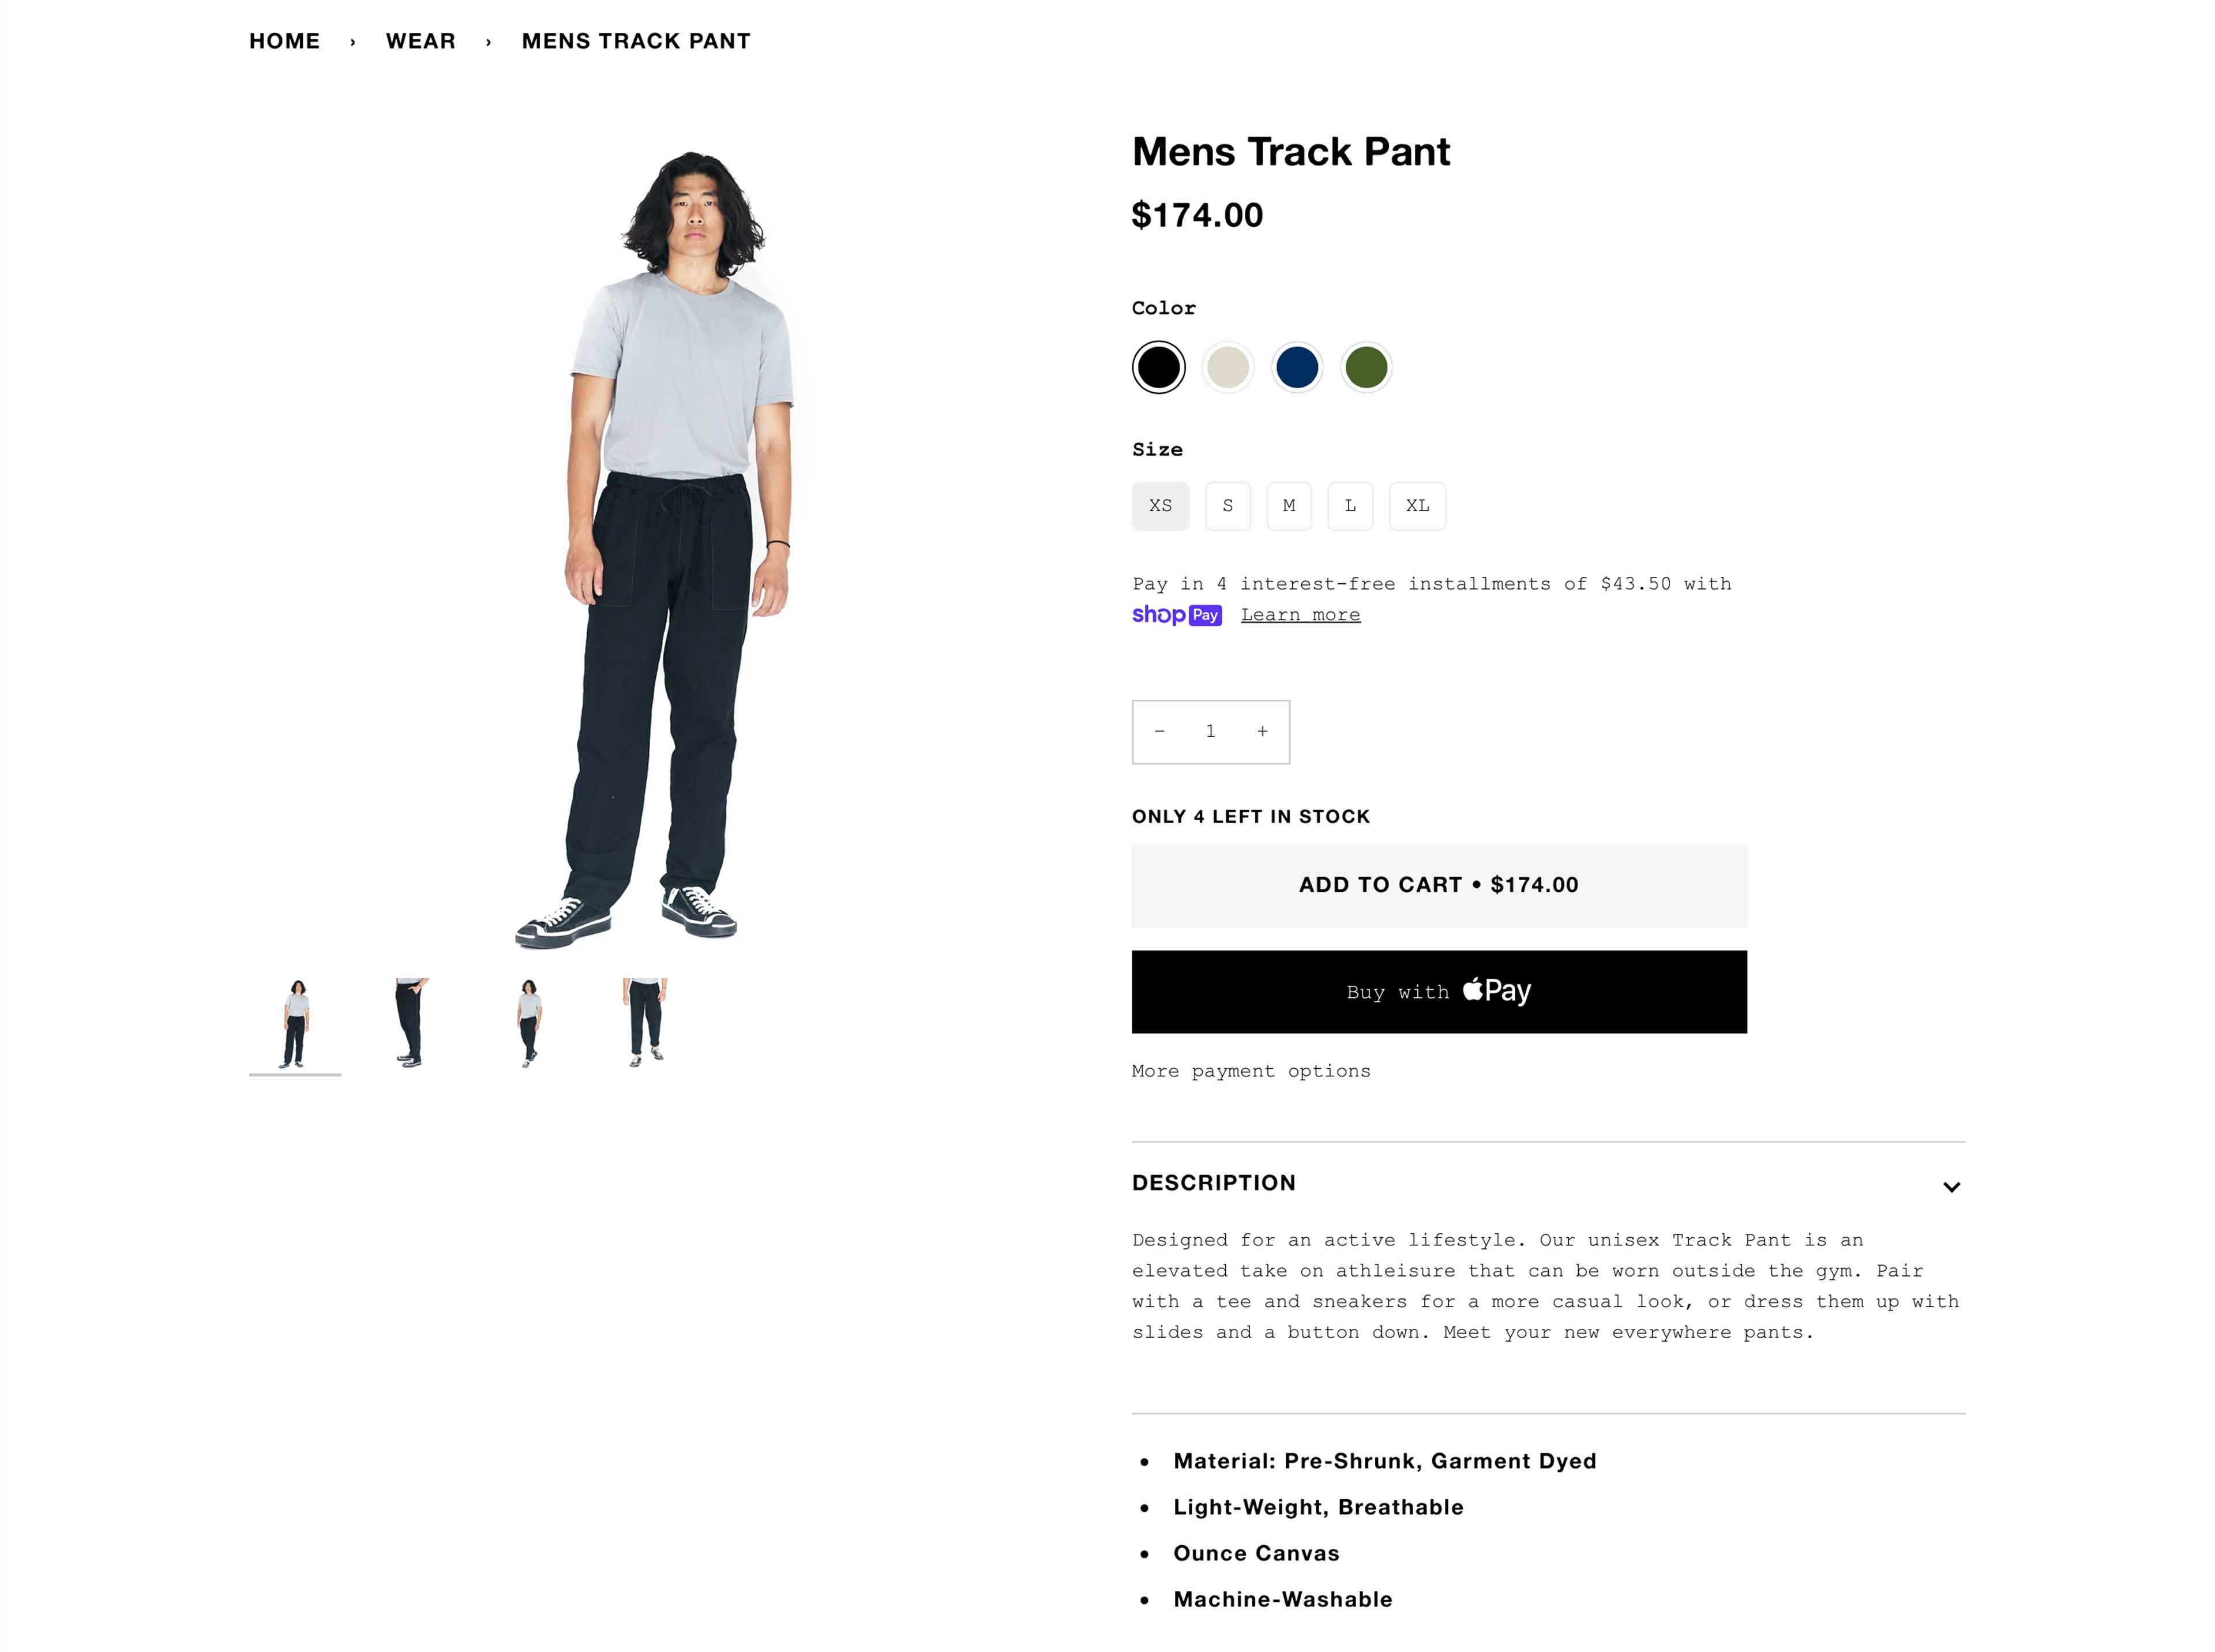
Task: Go to Home in breadcrumb
Action: 284,41
